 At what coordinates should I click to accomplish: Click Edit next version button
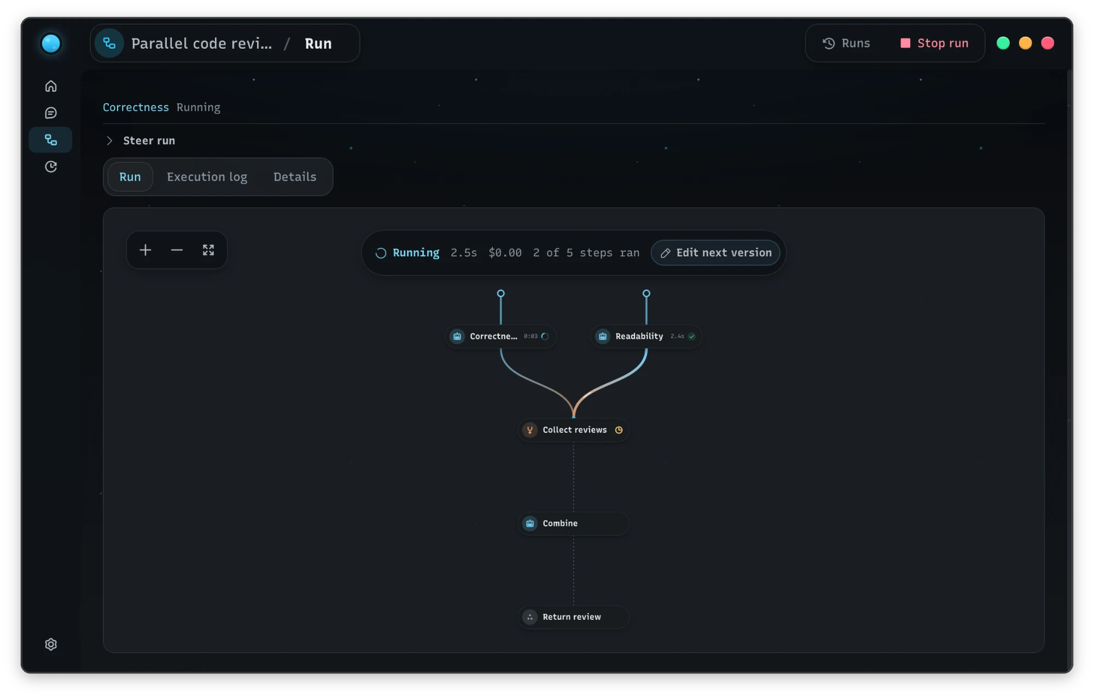click(x=715, y=253)
